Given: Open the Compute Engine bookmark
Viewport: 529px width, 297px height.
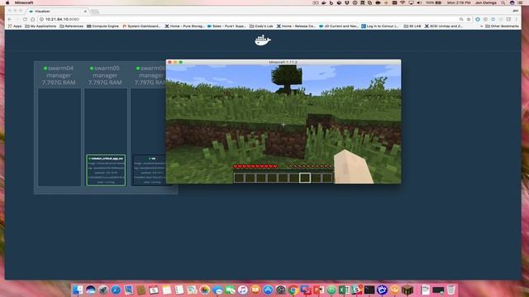Looking at the screenshot, I should (102, 26).
